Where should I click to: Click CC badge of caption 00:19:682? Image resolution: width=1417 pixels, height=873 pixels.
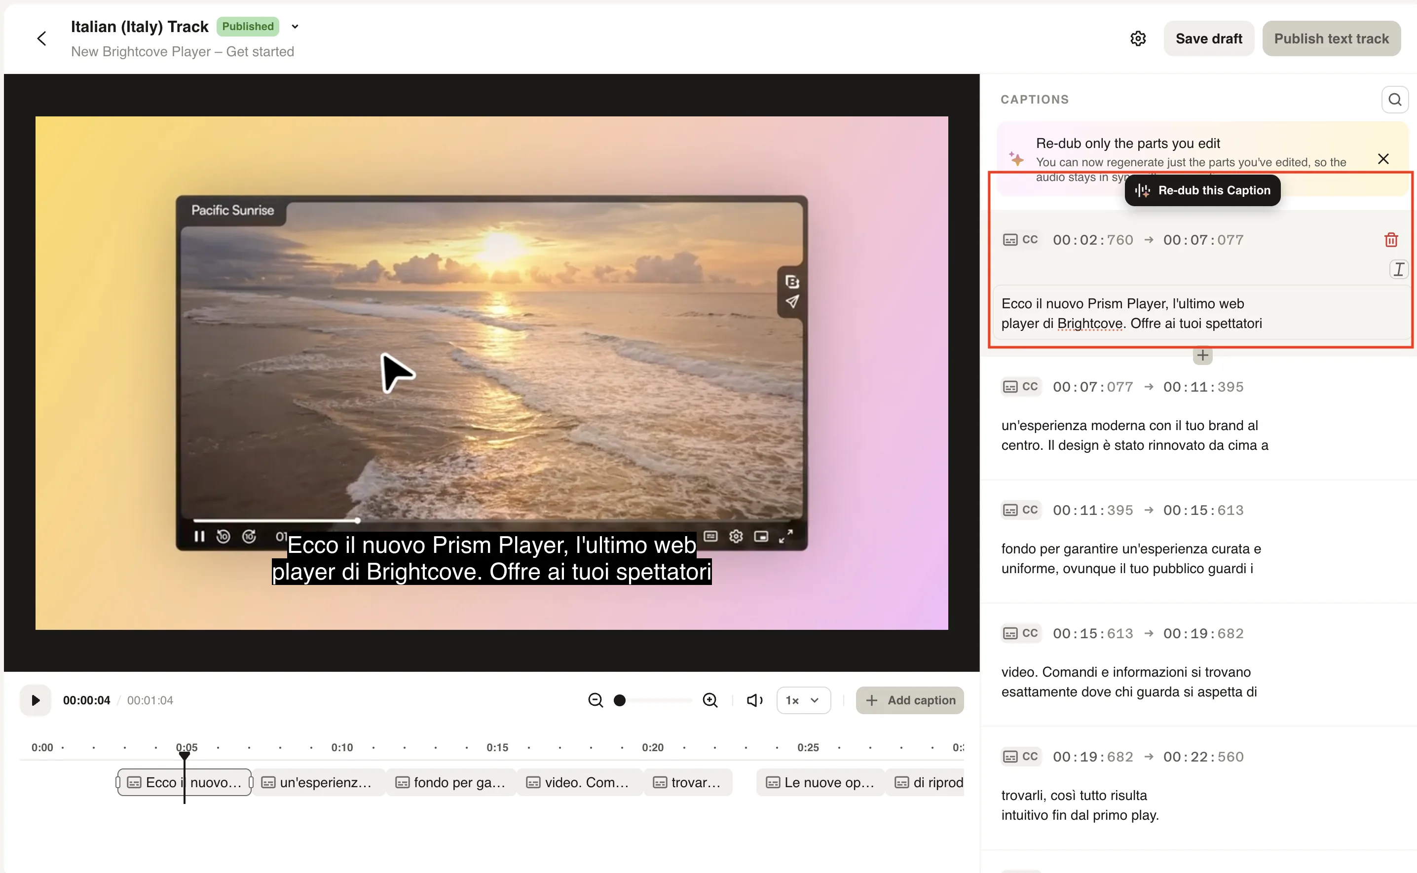(1020, 757)
